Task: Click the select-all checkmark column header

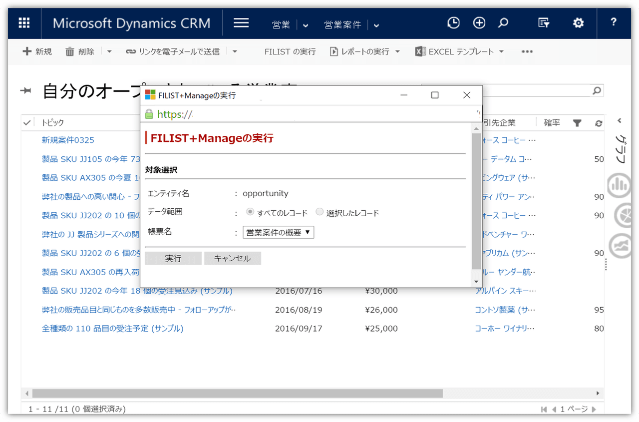Action: 27,123
